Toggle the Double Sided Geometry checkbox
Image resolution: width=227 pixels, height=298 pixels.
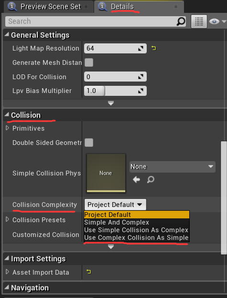[89, 143]
